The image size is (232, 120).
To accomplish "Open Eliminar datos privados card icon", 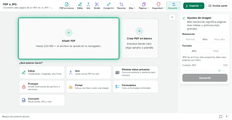I will pyautogui.click(x=118, y=72).
